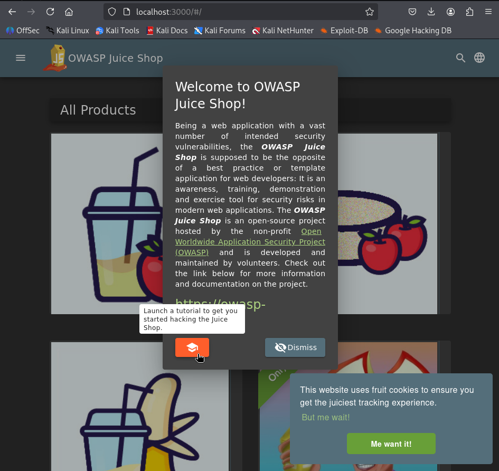Screen dimensions: 499x471
Task: Open the browser downloads panel
Action: [431, 12]
